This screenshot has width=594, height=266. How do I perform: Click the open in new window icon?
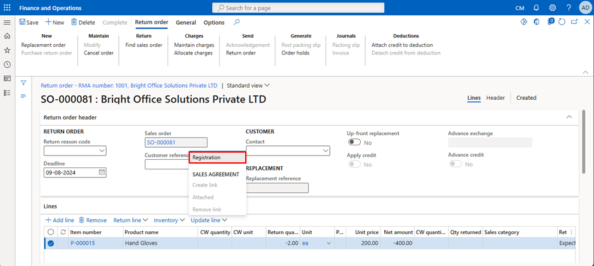click(x=574, y=21)
